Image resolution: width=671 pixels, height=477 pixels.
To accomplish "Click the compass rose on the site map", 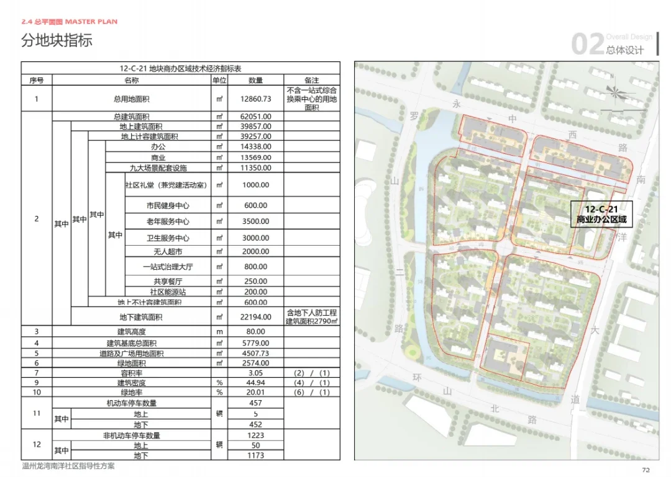I will pos(614,92).
